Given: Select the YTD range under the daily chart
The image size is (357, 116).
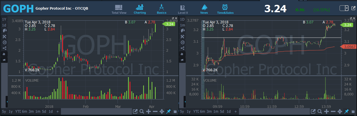Looking at the screenshot, I should pos(18,111).
